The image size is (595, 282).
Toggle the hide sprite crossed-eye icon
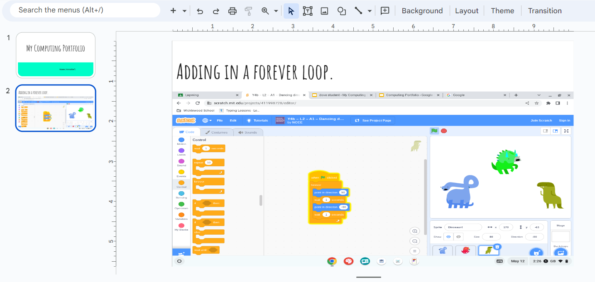click(x=458, y=237)
